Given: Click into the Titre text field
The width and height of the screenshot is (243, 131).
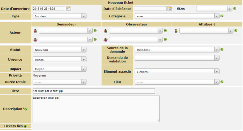Looking at the screenshot, I should point(94,91).
